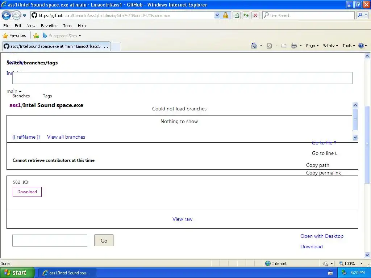Open the Help menu

pyautogui.click(x=82, y=26)
